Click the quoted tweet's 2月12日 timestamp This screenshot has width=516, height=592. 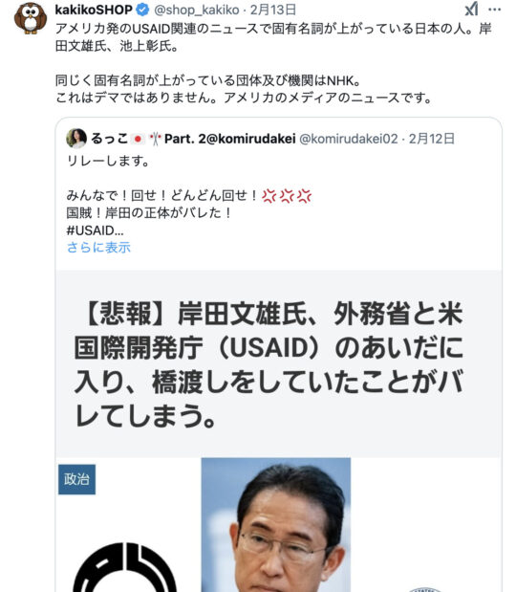[x=432, y=139]
